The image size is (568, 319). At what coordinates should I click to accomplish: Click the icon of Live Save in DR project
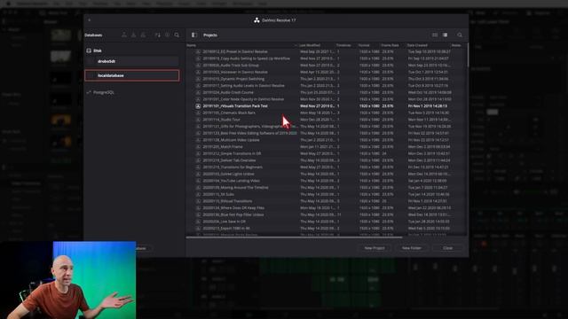click(198, 222)
